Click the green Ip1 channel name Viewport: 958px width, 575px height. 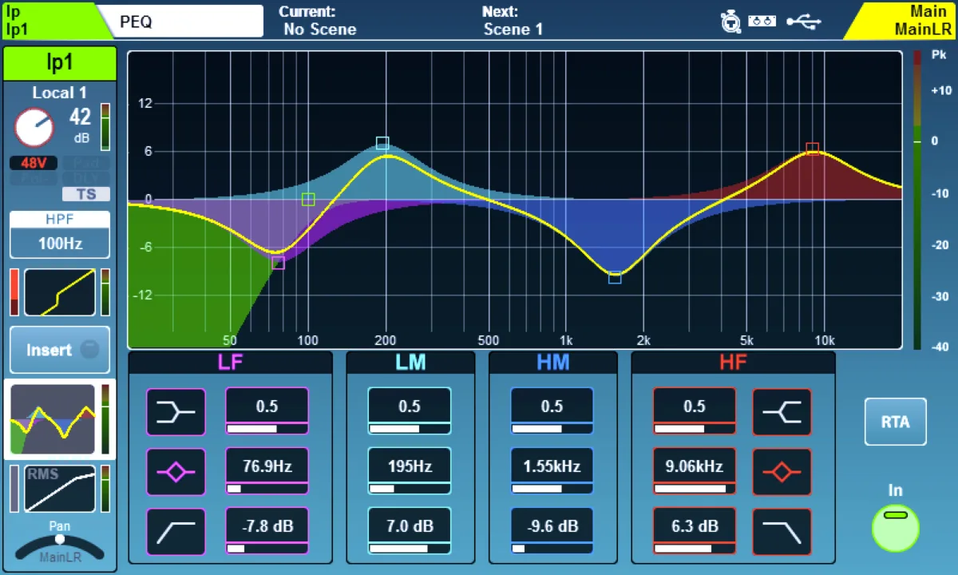60,64
